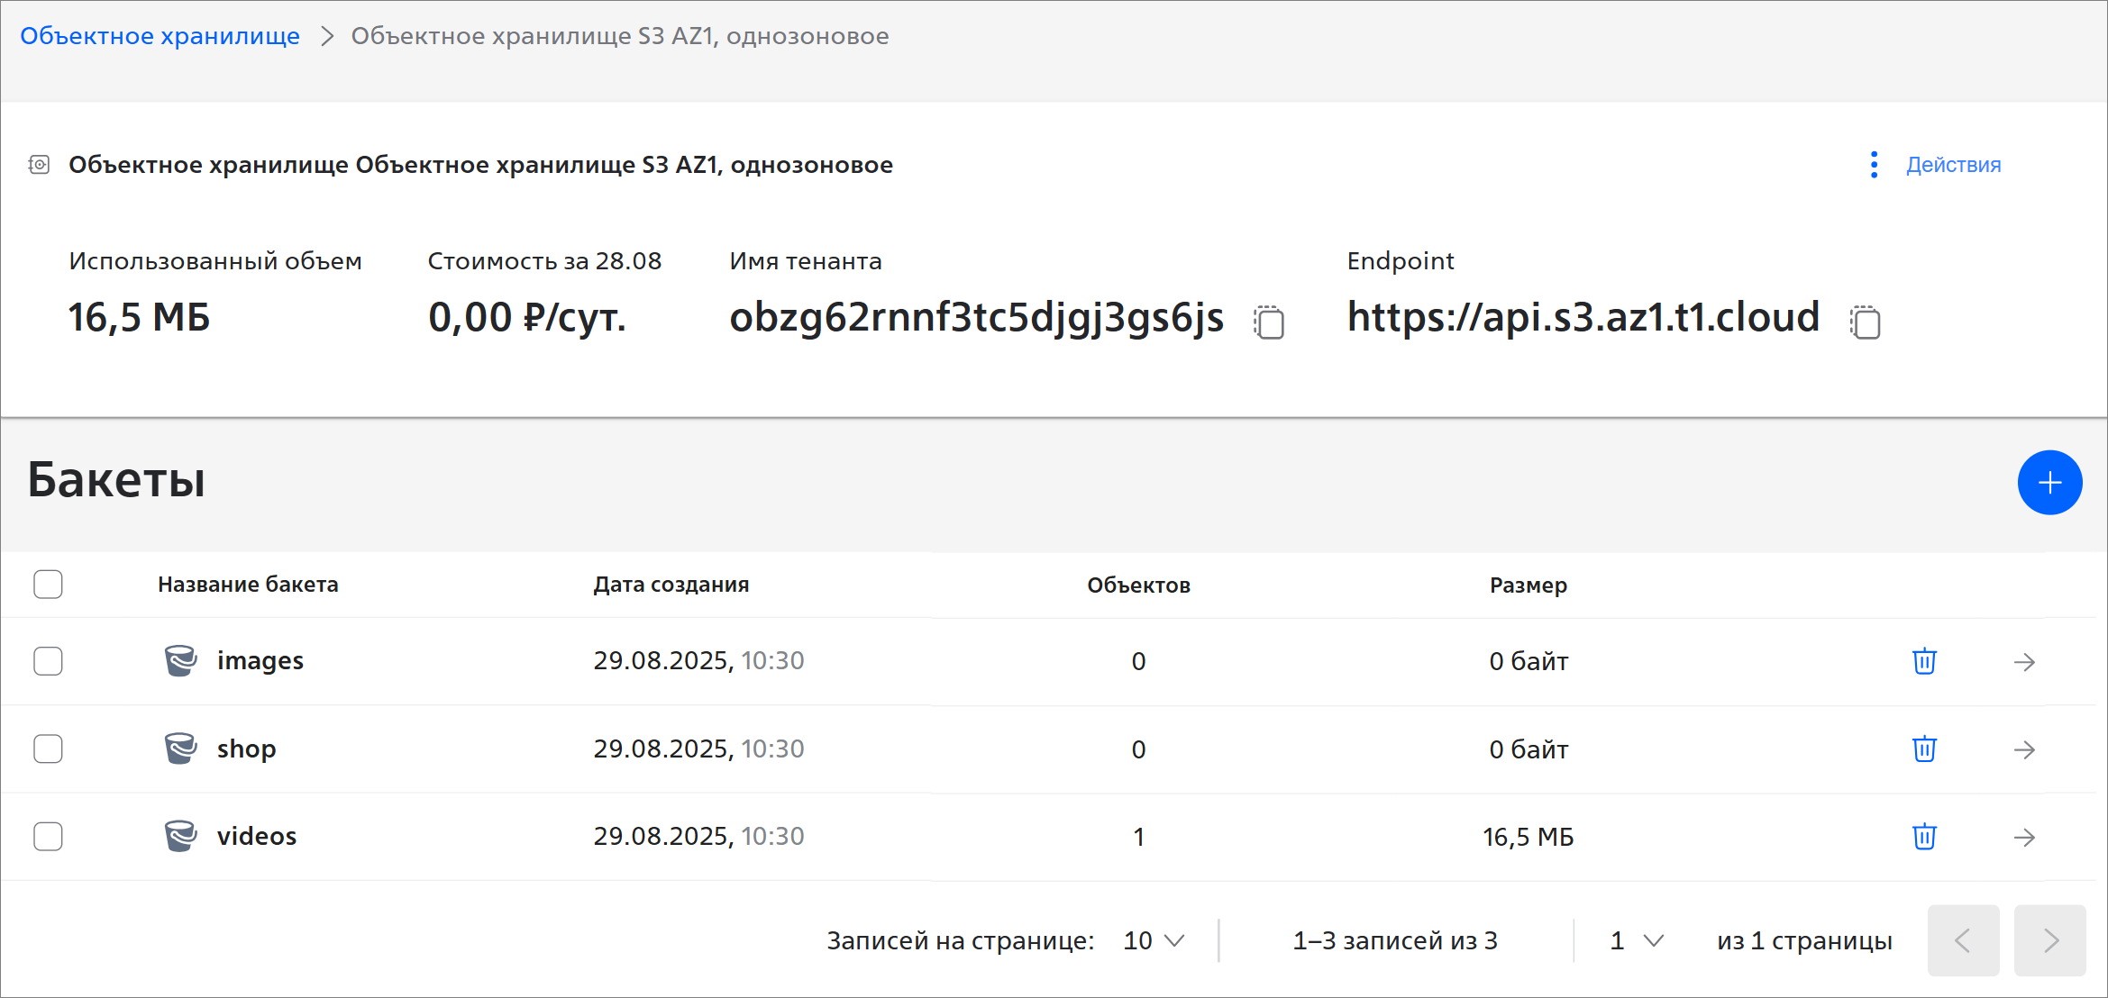Click the Действия actions link
The width and height of the screenshot is (2108, 998).
1953,165
